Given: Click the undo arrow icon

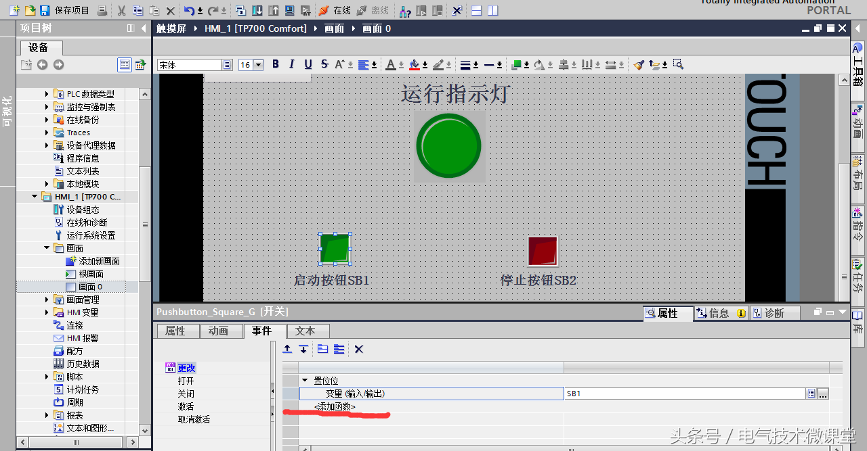Looking at the screenshot, I should [x=190, y=10].
